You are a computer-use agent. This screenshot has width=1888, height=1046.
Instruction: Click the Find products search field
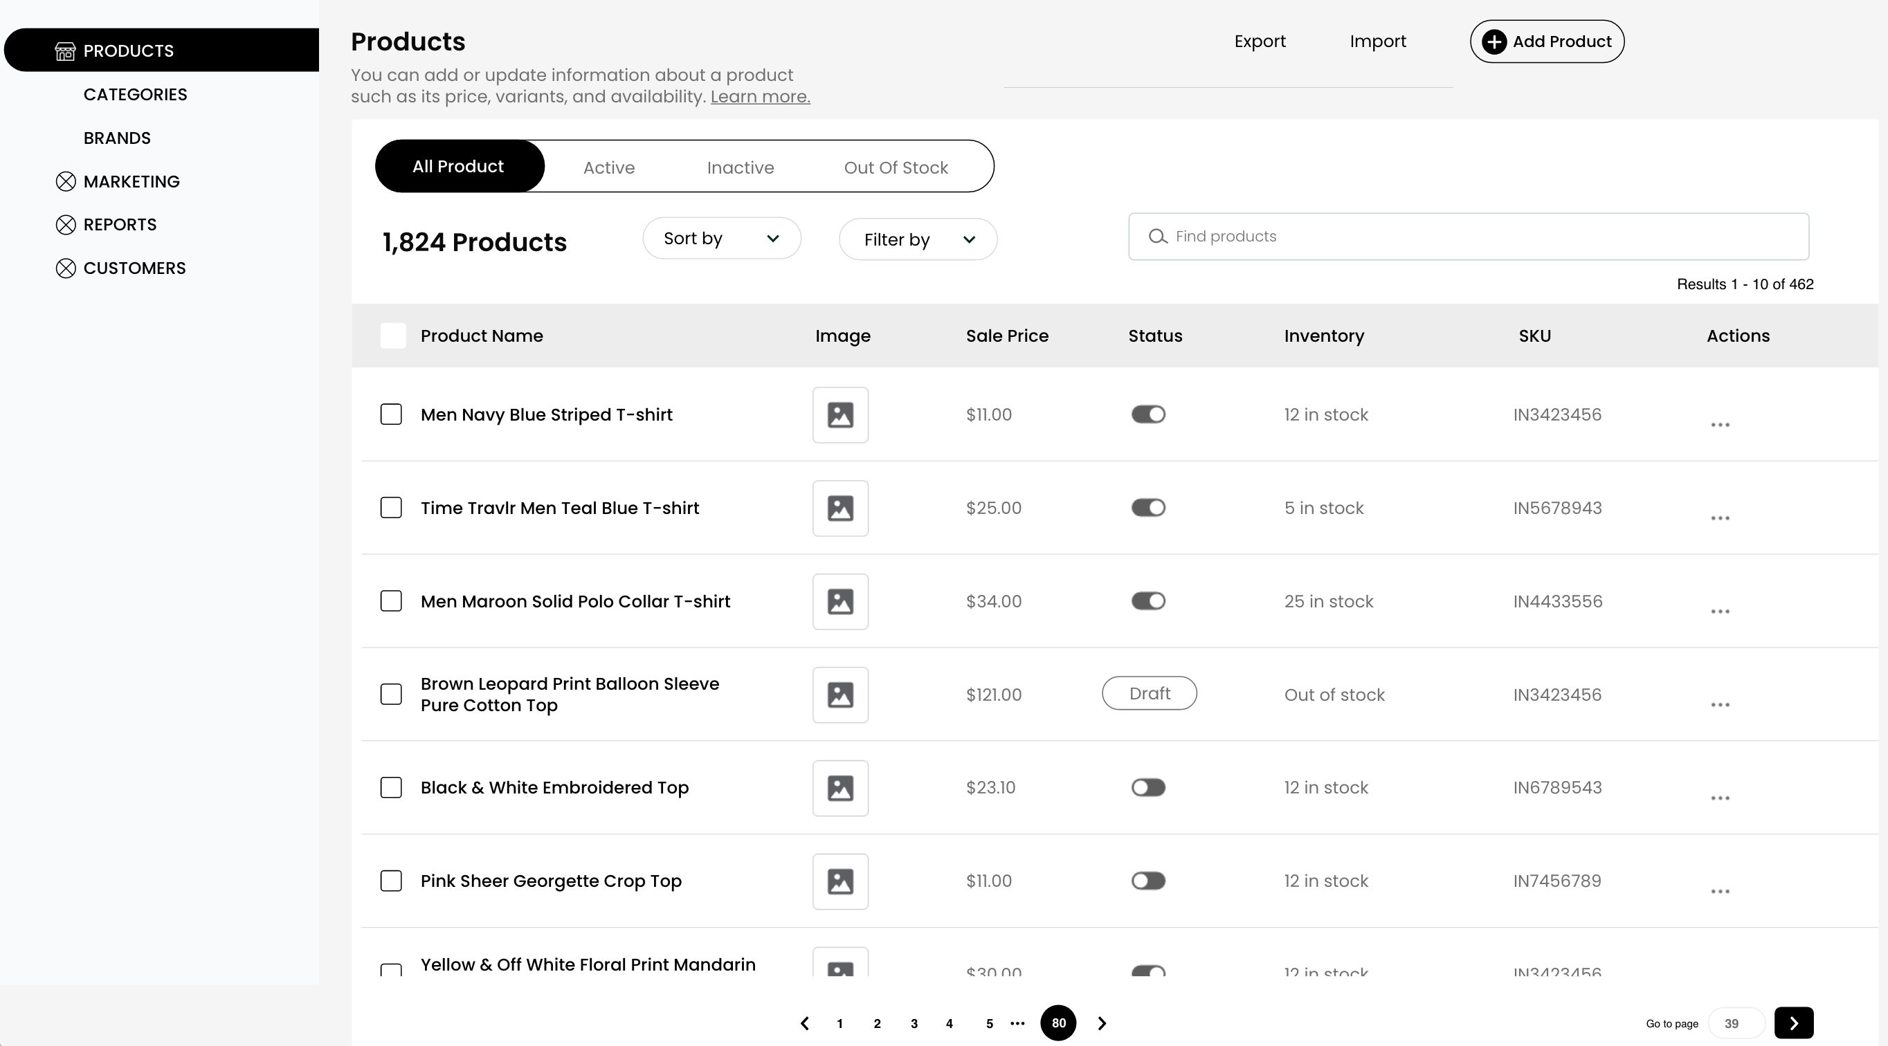[1468, 237]
